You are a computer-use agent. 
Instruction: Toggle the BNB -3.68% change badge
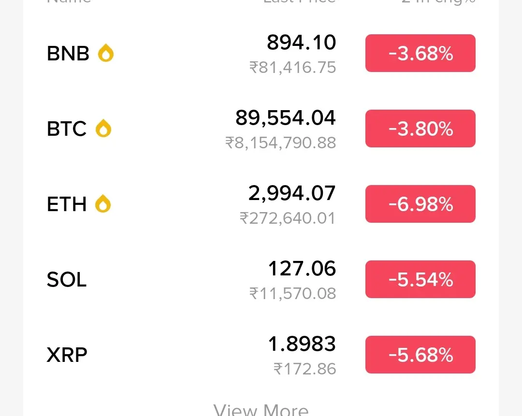point(420,53)
